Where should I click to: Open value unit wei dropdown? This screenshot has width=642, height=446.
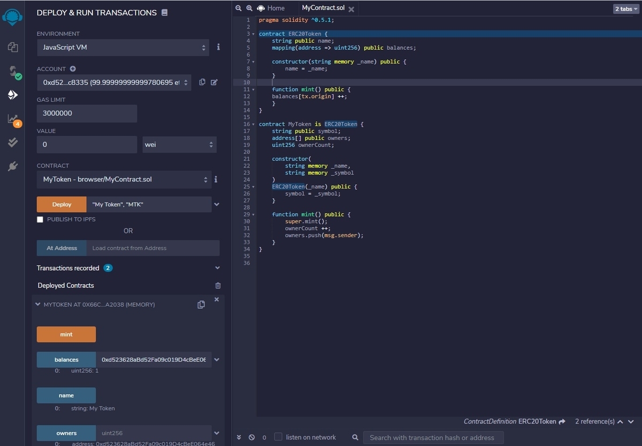[x=179, y=144]
